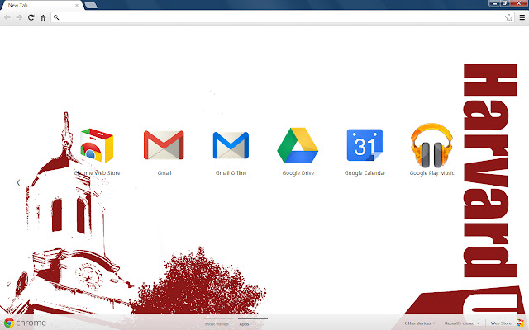Open a new tab with the new tab button
Image resolution: width=529 pixels, height=330 pixels.
pos(91,6)
